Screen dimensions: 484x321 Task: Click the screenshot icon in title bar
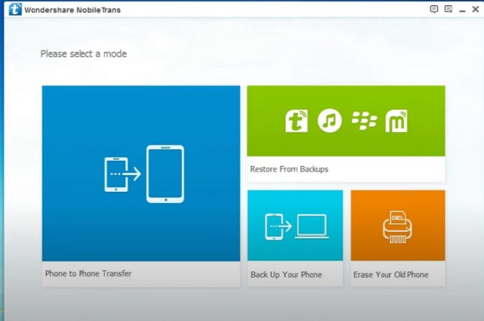point(448,9)
